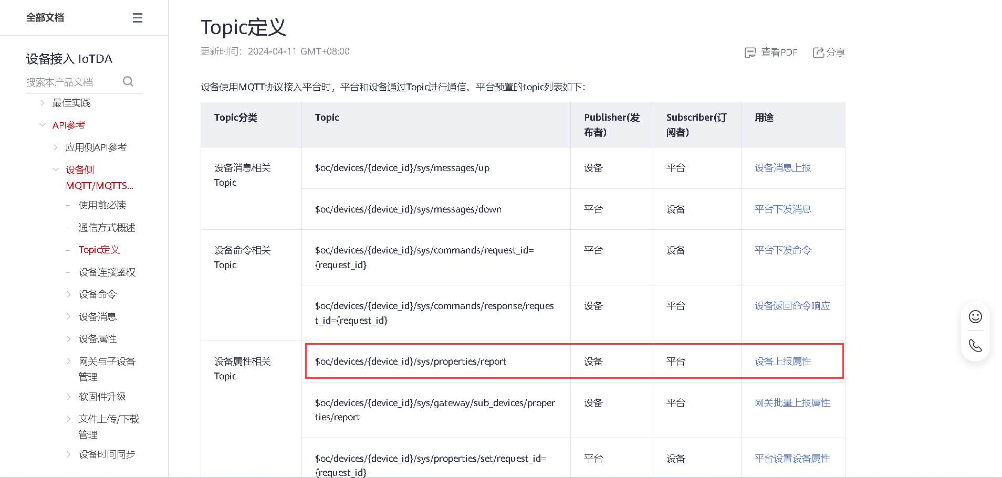
Task: Open the smiley feedback icon
Action: [975, 316]
